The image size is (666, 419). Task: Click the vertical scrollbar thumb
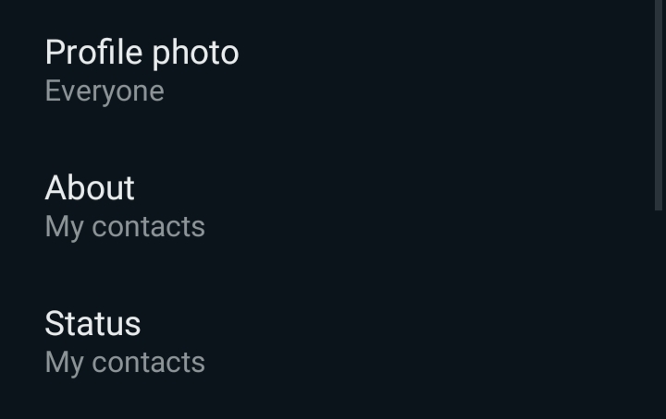pos(660,104)
